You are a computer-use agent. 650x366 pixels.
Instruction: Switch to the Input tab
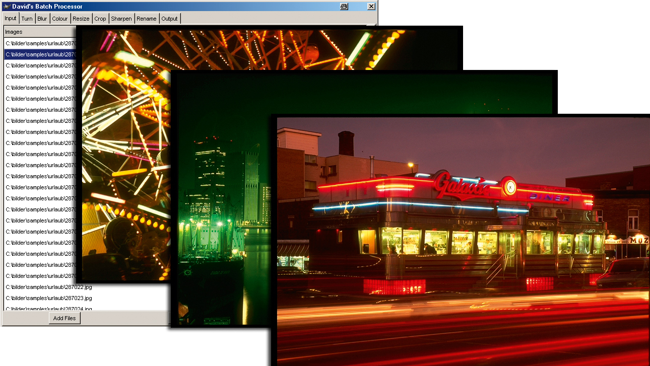11,18
